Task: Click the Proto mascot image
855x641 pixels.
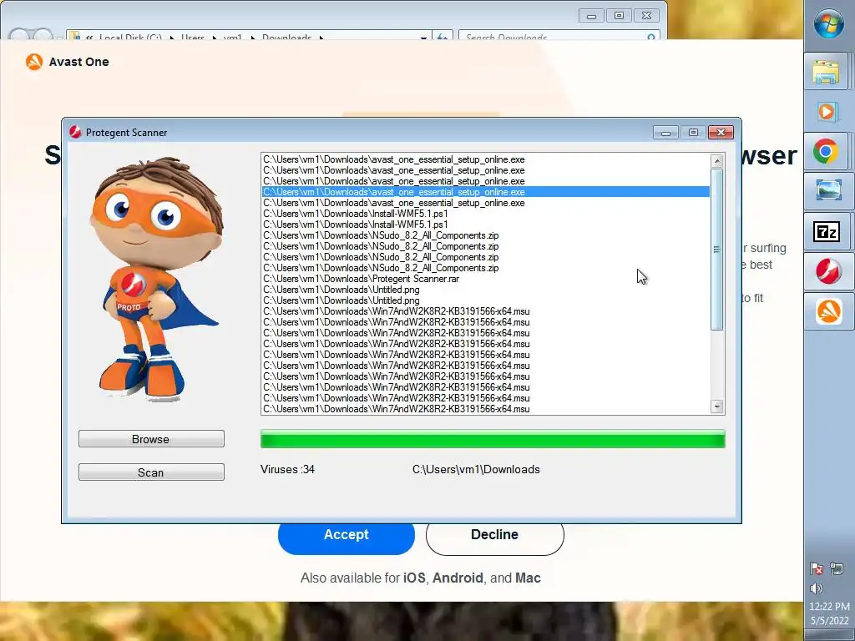Action: click(156, 280)
